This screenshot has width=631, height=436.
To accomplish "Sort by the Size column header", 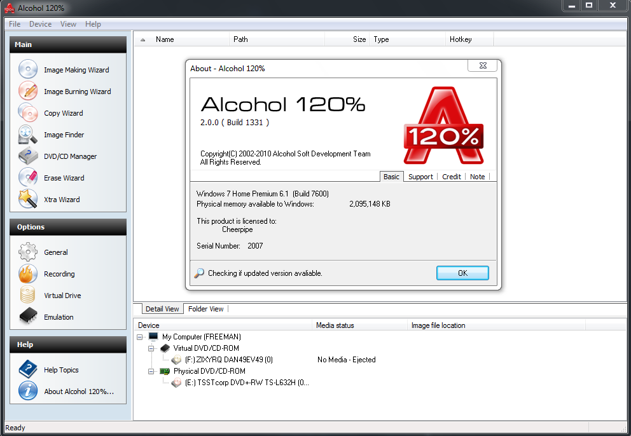I will click(x=347, y=39).
